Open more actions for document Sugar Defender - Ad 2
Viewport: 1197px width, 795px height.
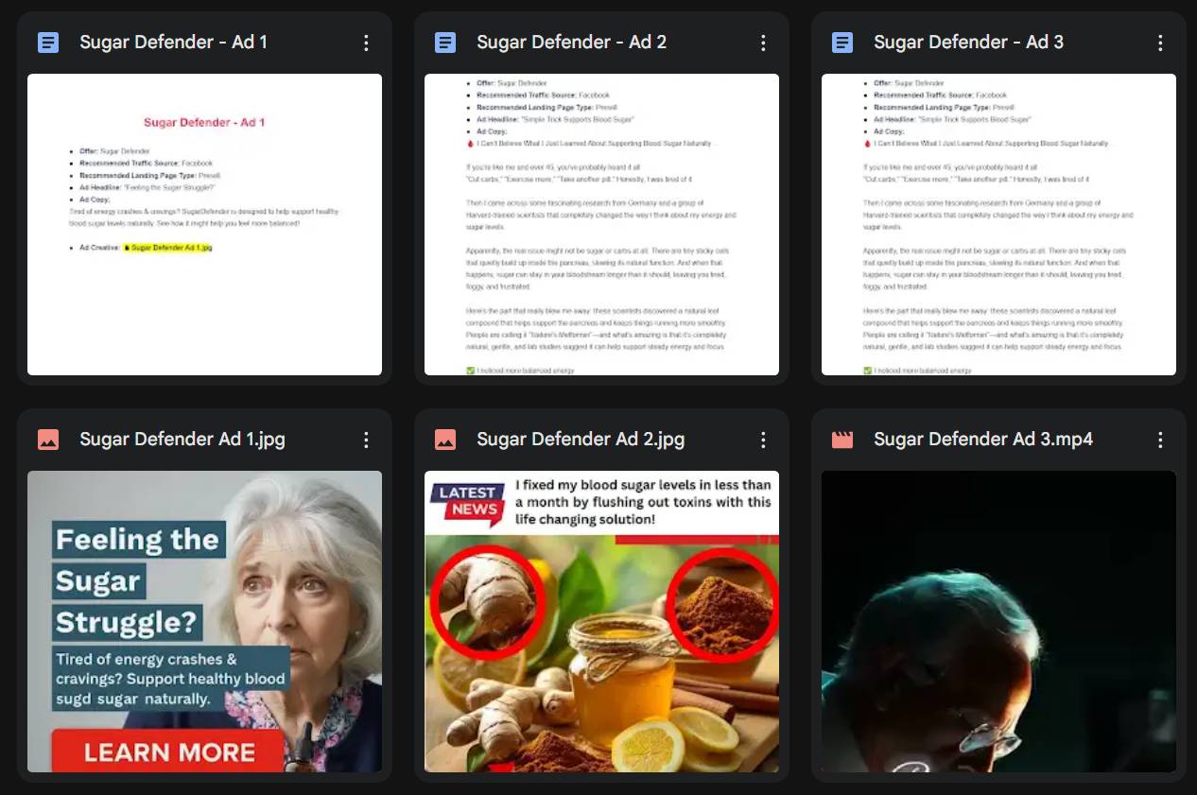(x=763, y=43)
